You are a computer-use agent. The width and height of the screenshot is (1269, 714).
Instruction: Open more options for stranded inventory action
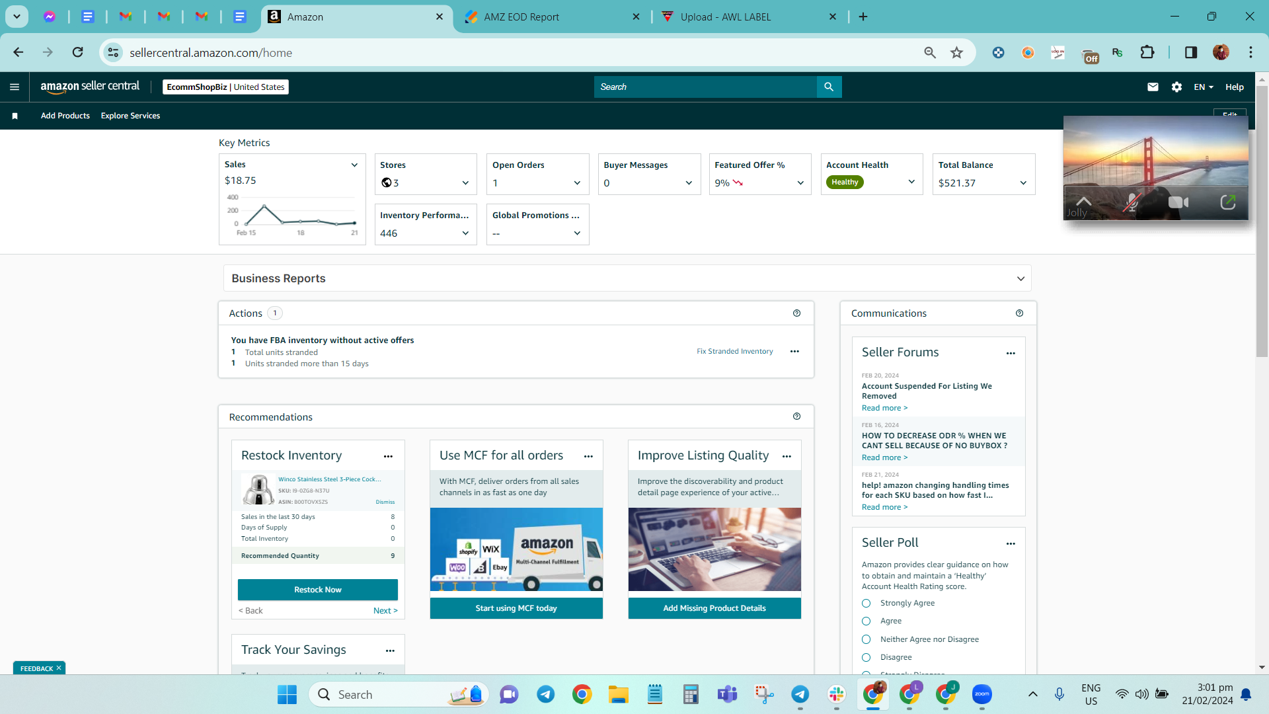(794, 352)
